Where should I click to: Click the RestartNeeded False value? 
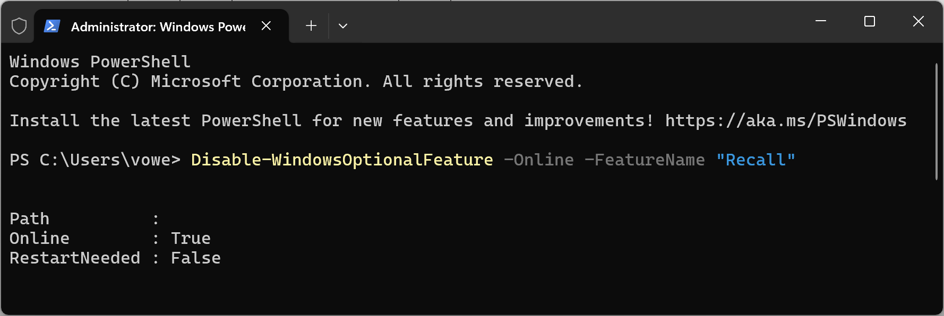click(195, 258)
